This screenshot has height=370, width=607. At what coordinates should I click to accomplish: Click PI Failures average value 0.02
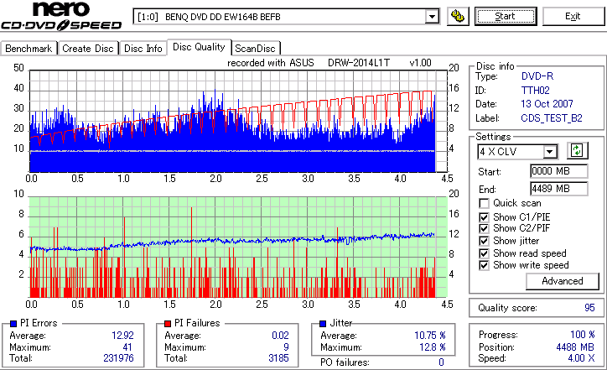pyautogui.click(x=280, y=336)
